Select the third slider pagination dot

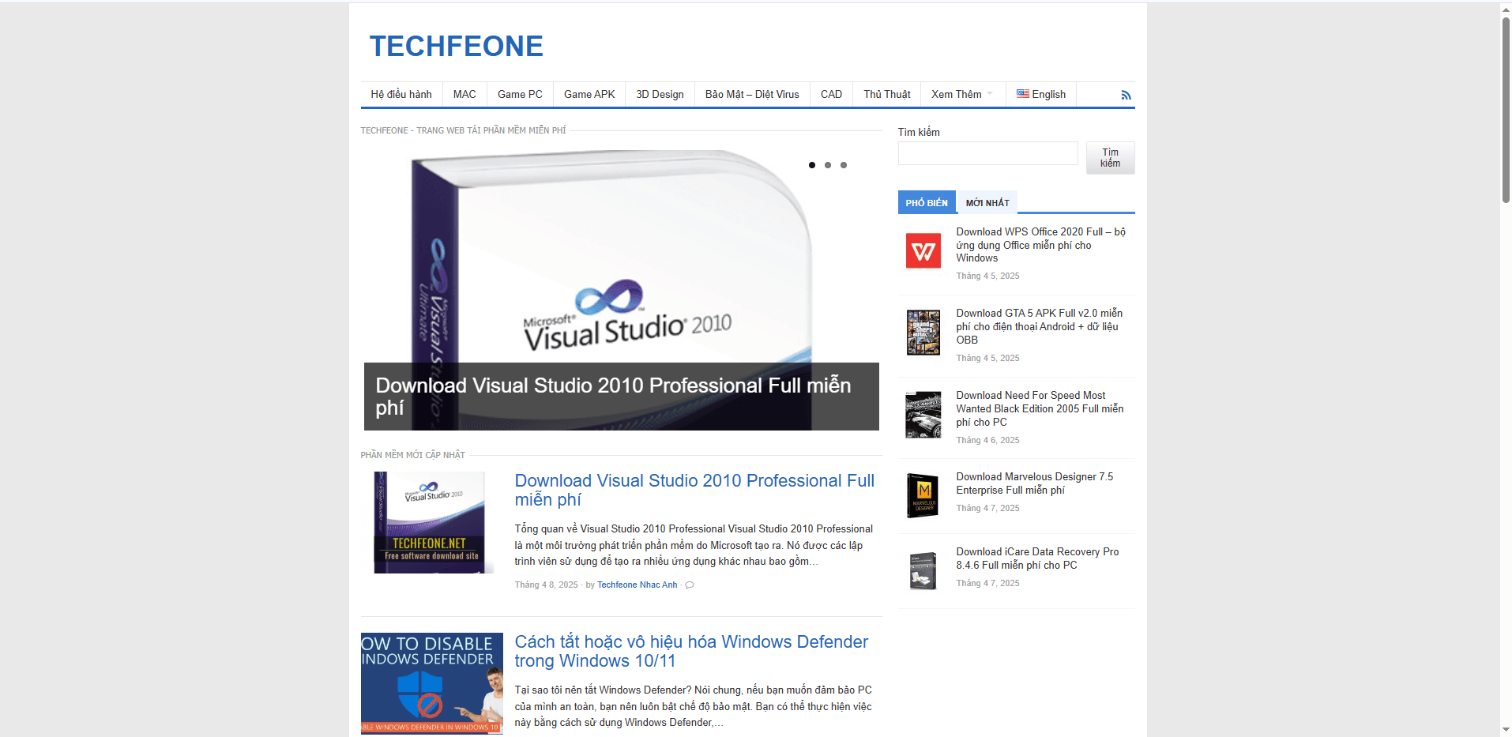(x=843, y=165)
